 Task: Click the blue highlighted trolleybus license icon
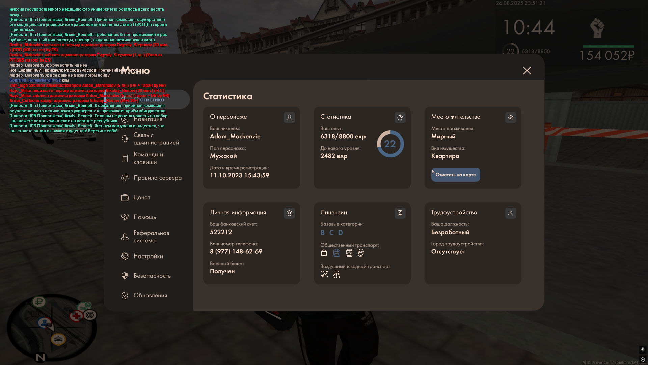pos(336,253)
